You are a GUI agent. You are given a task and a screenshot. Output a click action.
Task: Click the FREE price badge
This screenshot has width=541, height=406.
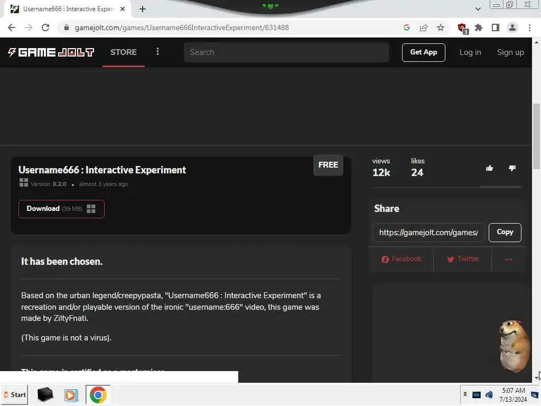328,165
